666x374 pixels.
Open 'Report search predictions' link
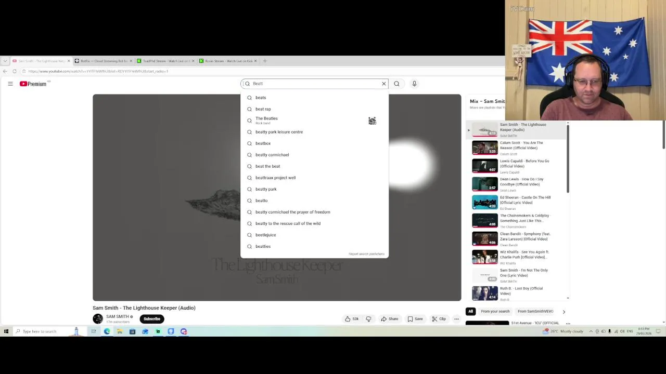pyautogui.click(x=366, y=254)
